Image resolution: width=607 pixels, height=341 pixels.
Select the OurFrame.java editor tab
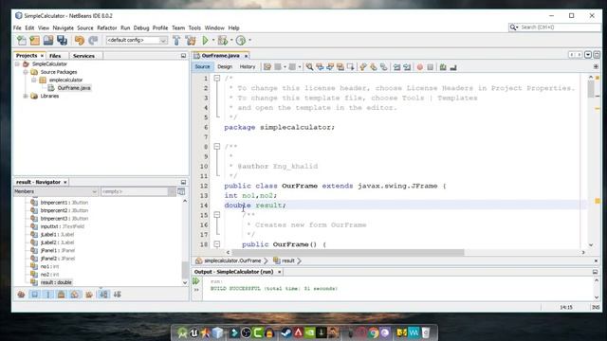pyautogui.click(x=221, y=56)
